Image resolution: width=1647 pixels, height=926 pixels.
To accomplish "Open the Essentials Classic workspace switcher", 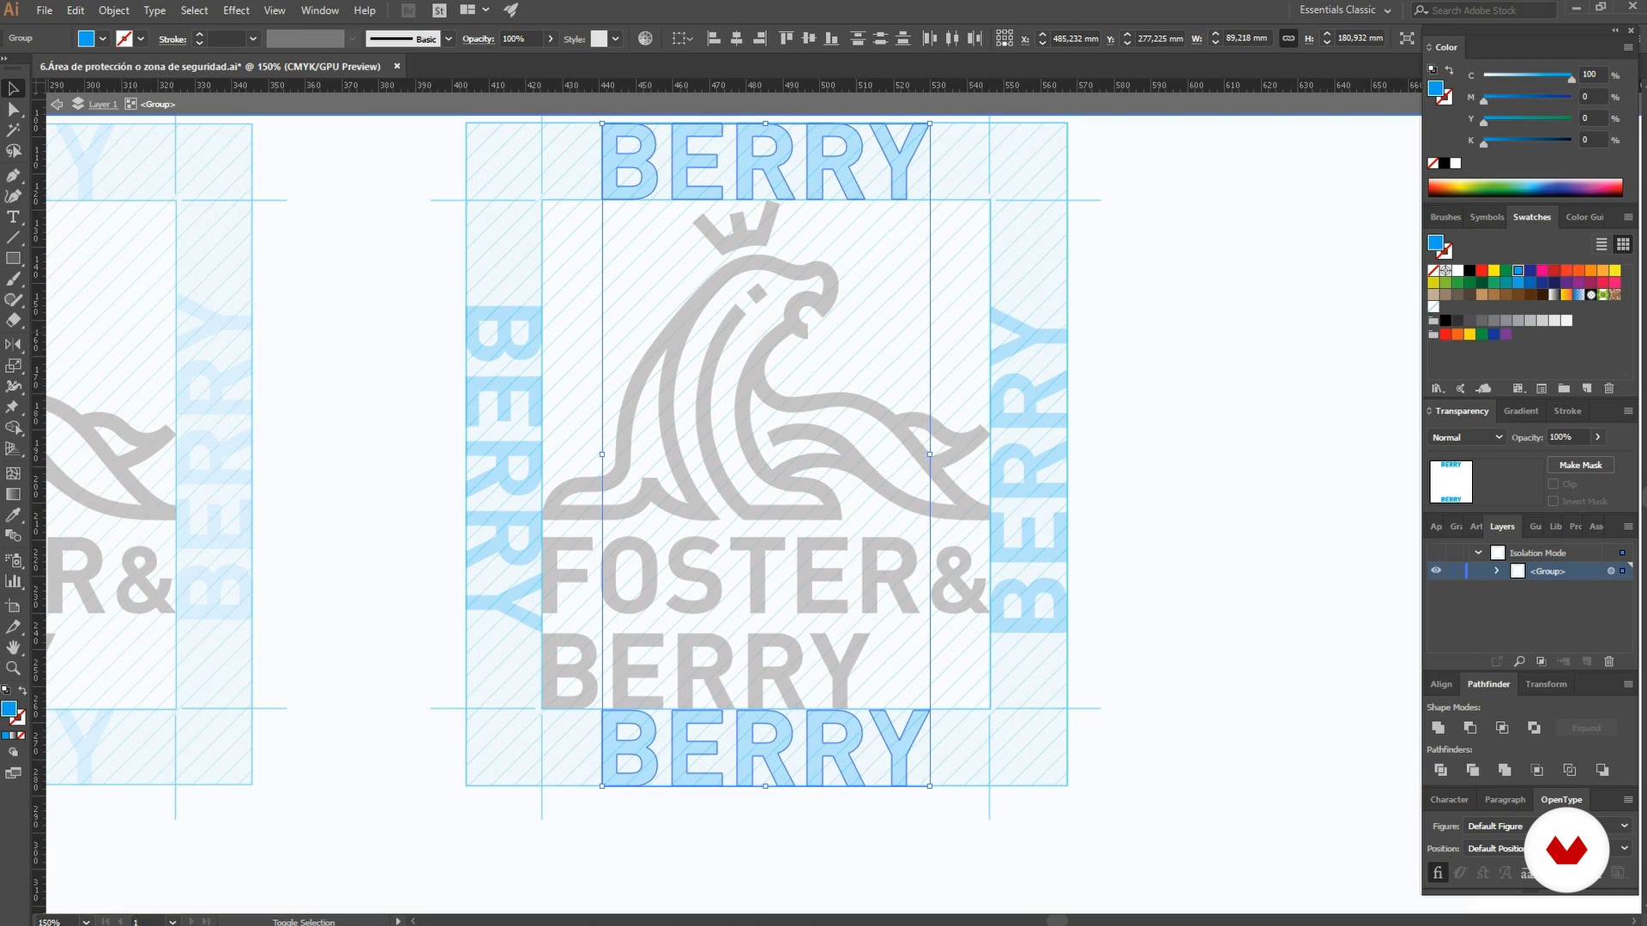I will pos(1345,10).
